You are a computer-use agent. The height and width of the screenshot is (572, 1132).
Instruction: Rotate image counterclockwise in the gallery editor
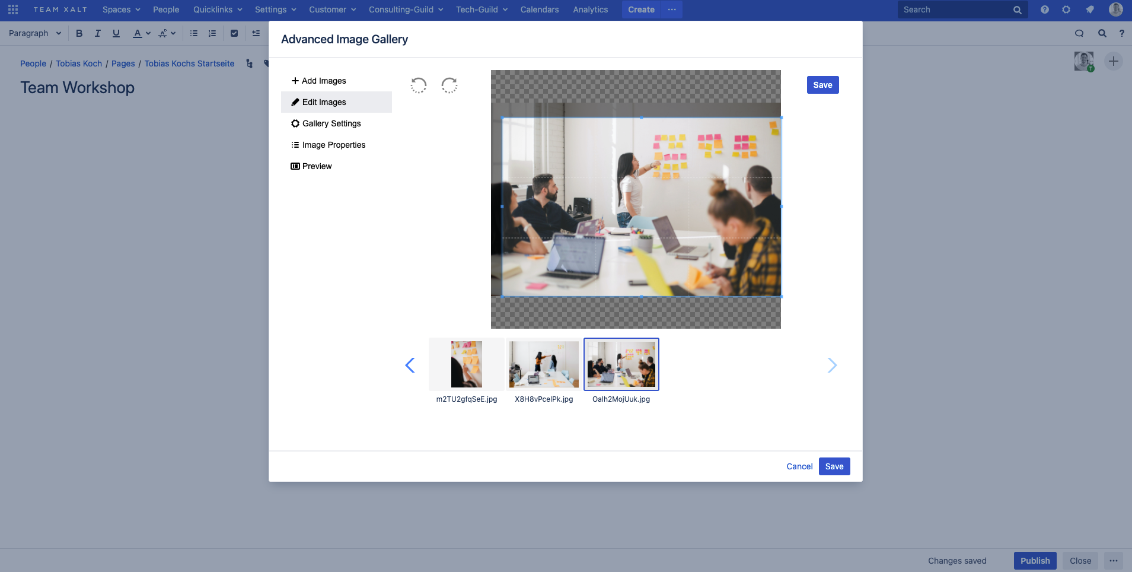(x=418, y=85)
